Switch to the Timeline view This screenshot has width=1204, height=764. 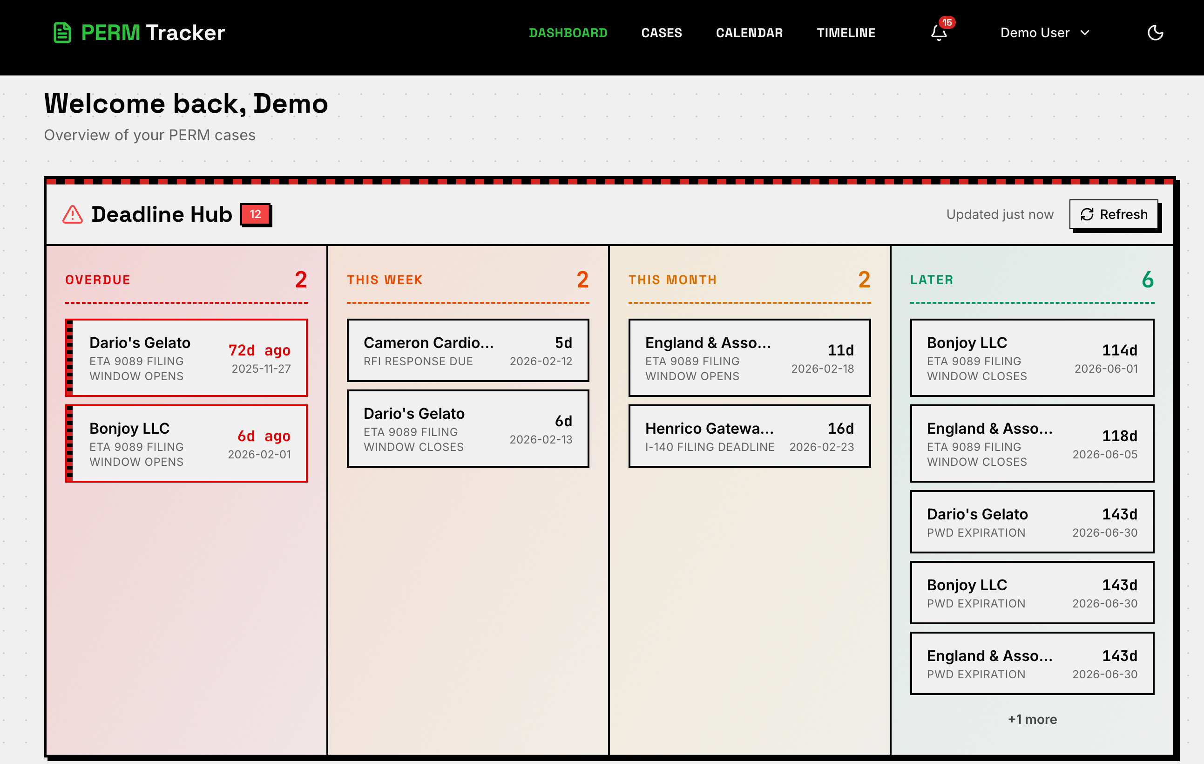[x=846, y=33]
